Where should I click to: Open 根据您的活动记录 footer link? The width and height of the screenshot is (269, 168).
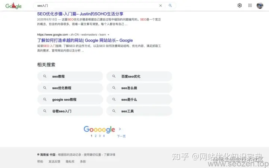pyautogui.click(x=69, y=155)
